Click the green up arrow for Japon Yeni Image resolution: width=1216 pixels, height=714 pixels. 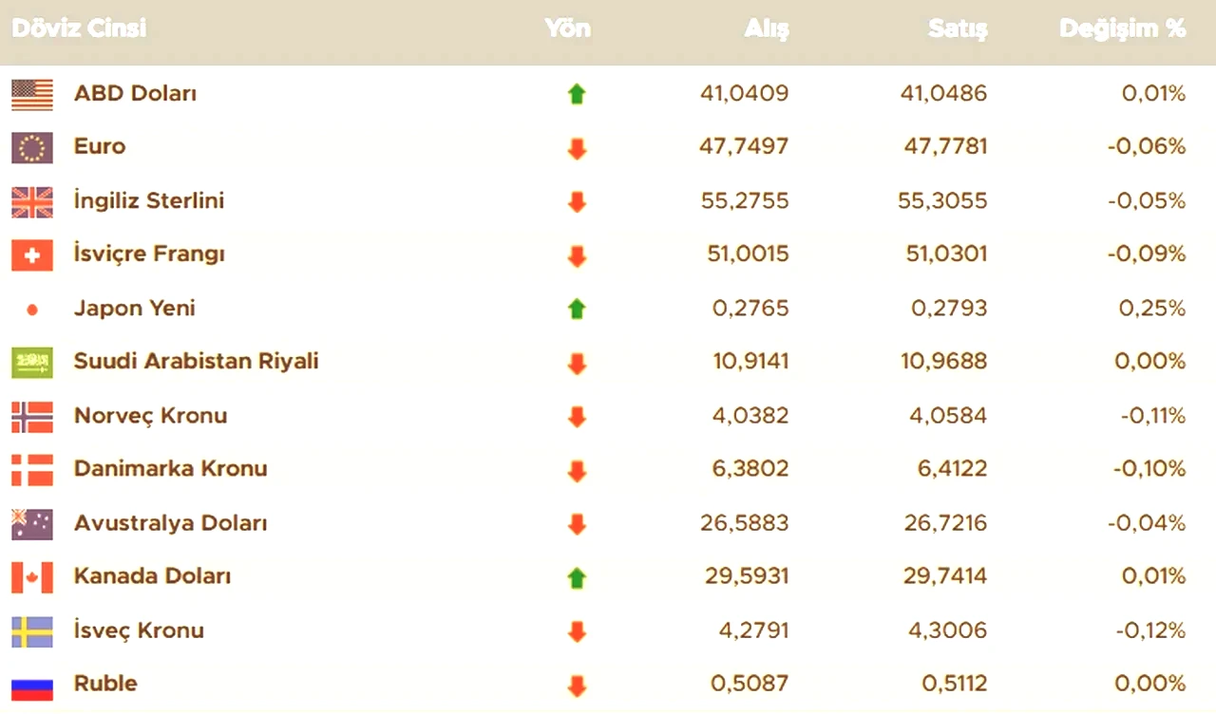pos(577,309)
